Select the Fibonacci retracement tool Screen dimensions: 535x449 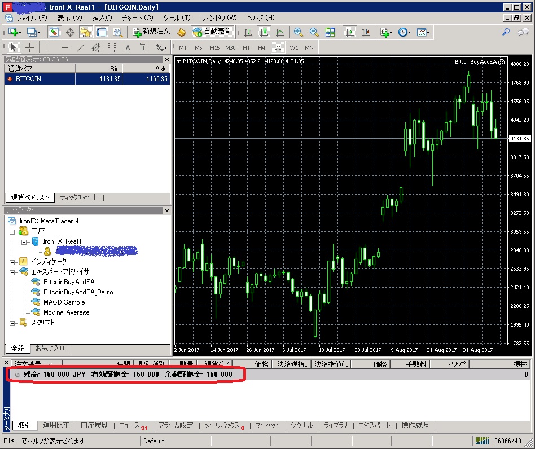[112, 47]
